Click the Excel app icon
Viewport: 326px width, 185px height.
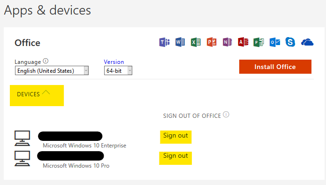[x=196, y=42]
